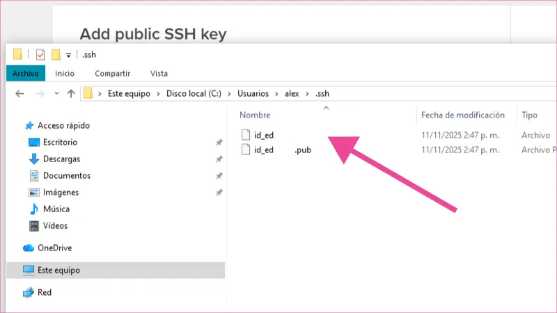Go back with the left arrow button
The height and width of the screenshot is (313, 557).
click(x=20, y=93)
